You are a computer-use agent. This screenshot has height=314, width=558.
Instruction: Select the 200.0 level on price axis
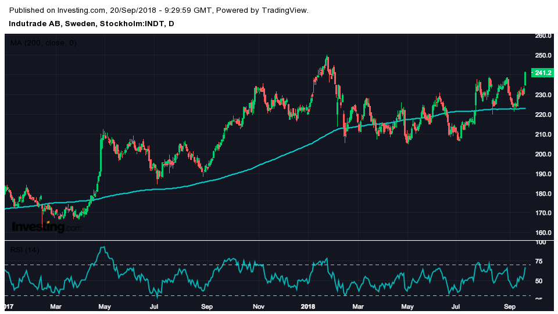[543, 155]
